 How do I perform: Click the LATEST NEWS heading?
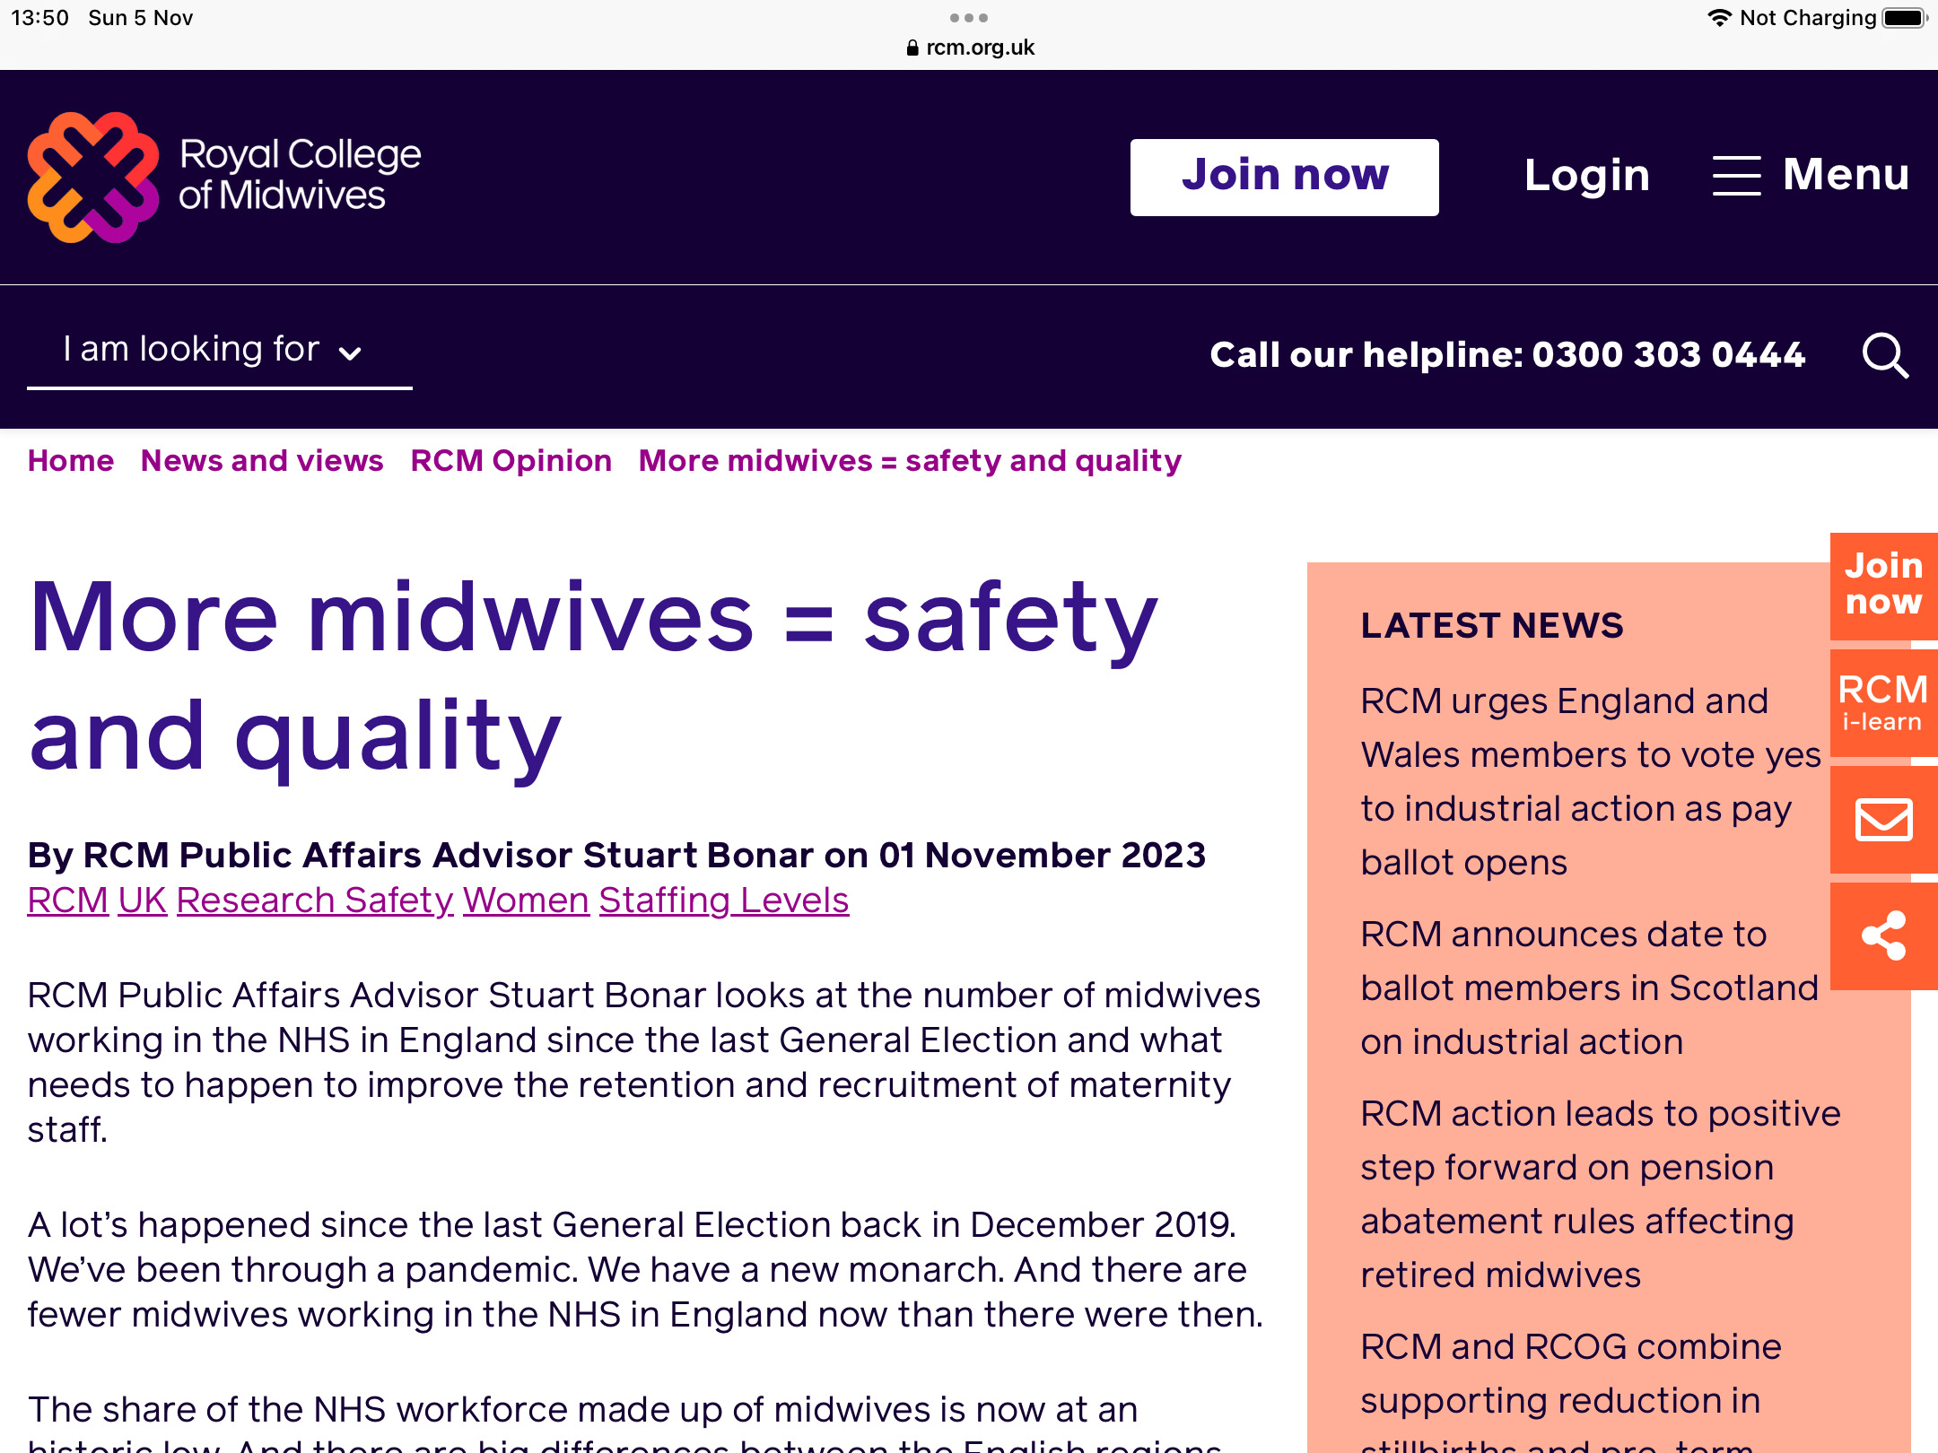(1491, 625)
